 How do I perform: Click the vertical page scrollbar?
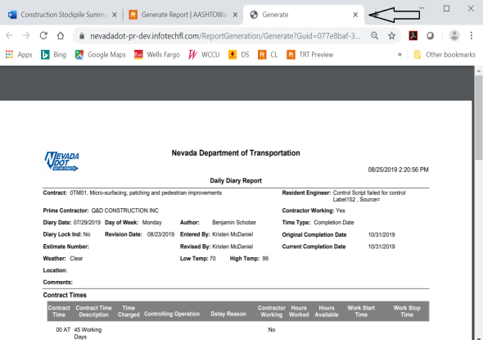pyautogui.click(x=478, y=203)
